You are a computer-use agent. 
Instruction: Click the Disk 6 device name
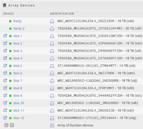point(18,73)
